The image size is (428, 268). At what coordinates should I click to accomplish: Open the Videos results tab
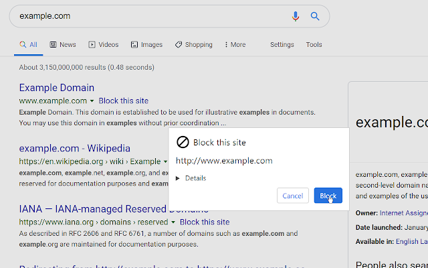pos(104,45)
